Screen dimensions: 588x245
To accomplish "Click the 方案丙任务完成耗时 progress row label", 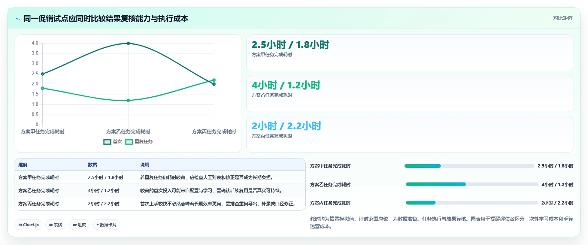I will (x=330, y=203).
